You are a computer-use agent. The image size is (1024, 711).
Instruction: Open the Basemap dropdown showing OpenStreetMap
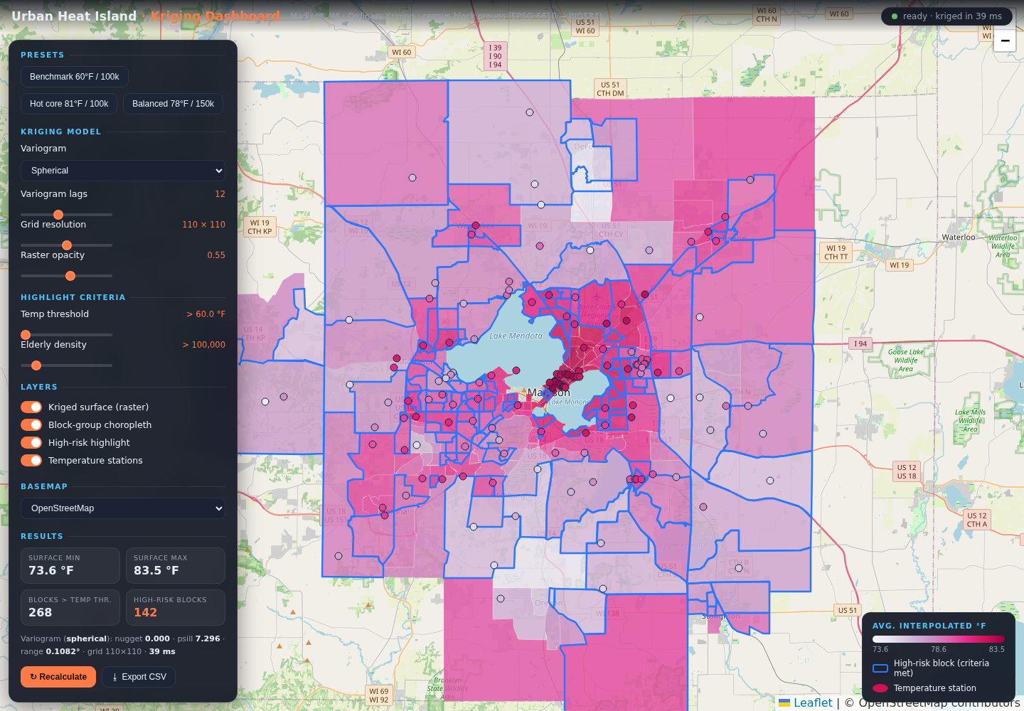(123, 508)
